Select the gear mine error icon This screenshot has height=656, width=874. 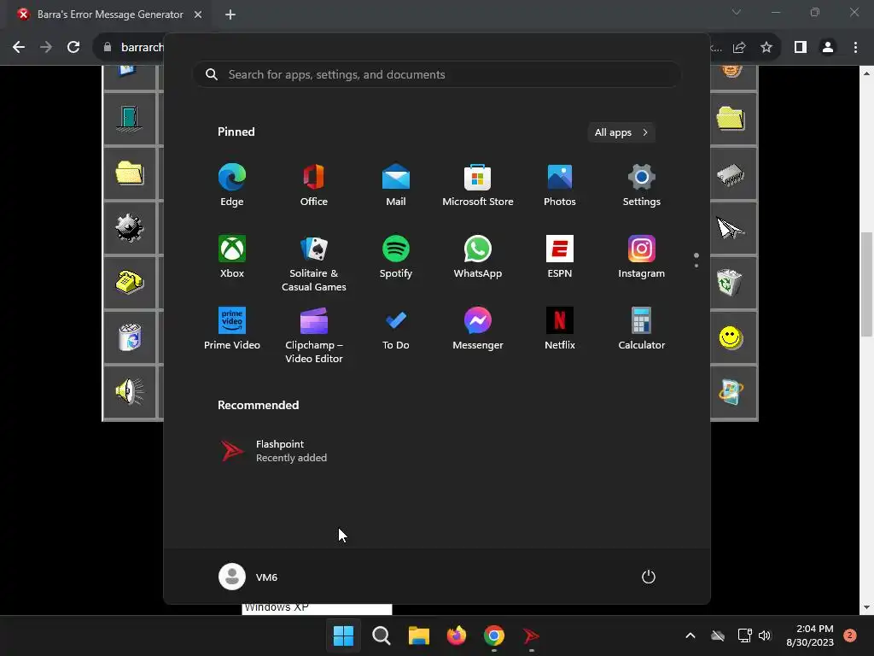(x=130, y=228)
